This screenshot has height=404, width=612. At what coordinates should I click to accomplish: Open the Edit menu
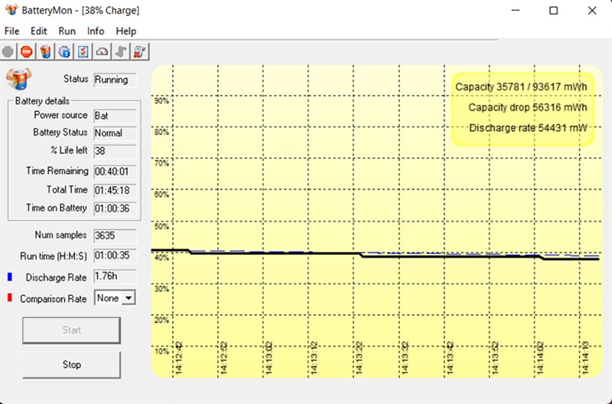[x=39, y=31]
